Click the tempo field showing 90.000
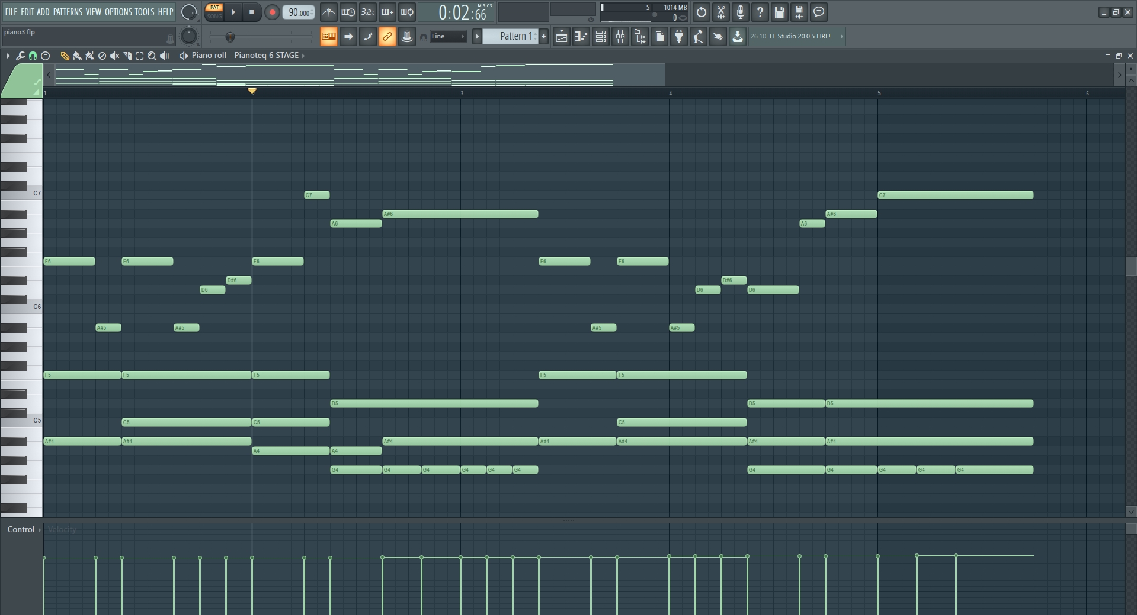Image resolution: width=1137 pixels, height=615 pixels. point(299,12)
